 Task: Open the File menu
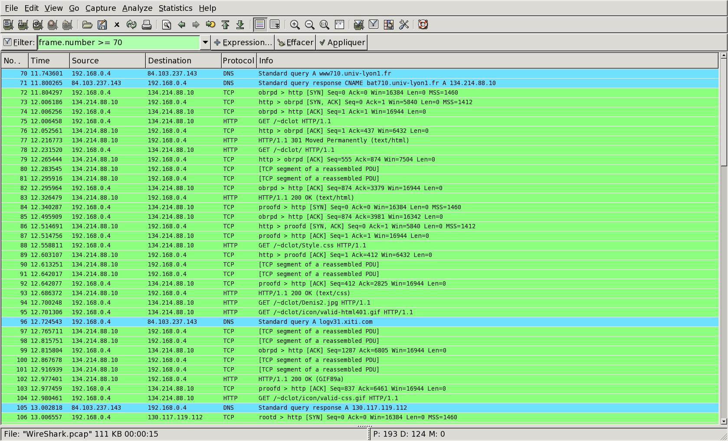point(11,8)
